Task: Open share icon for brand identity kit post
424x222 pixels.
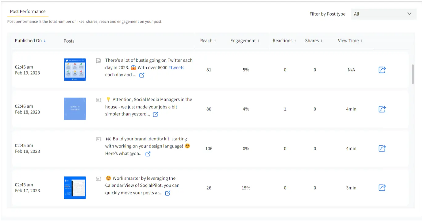Action: (x=382, y=148)
